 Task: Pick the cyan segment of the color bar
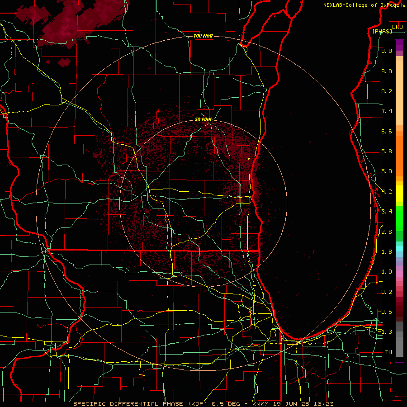tap(399, 248)
